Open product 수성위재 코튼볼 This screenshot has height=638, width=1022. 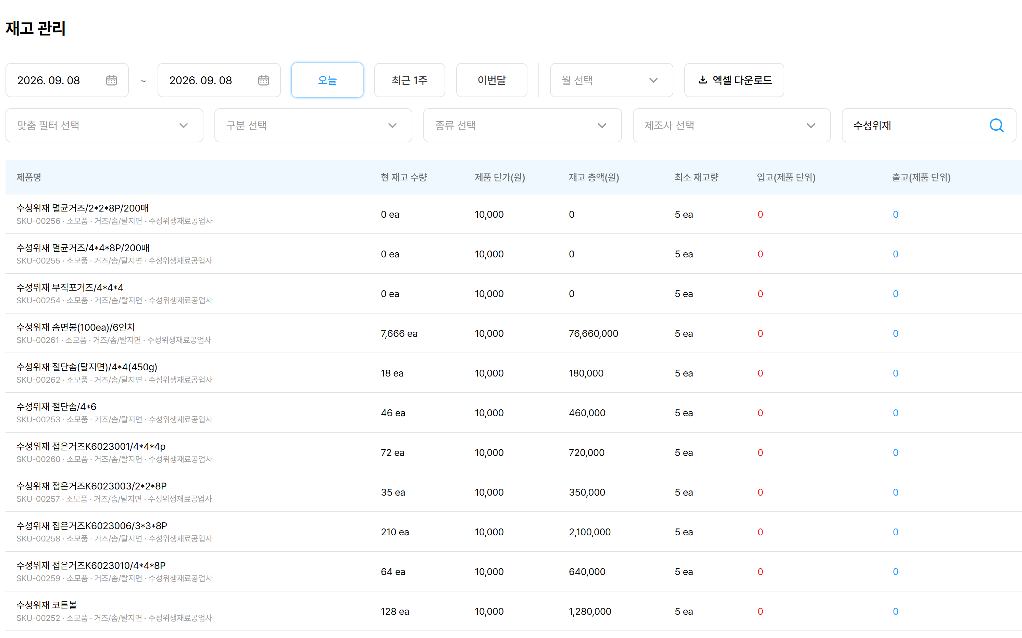coord(47,605)
